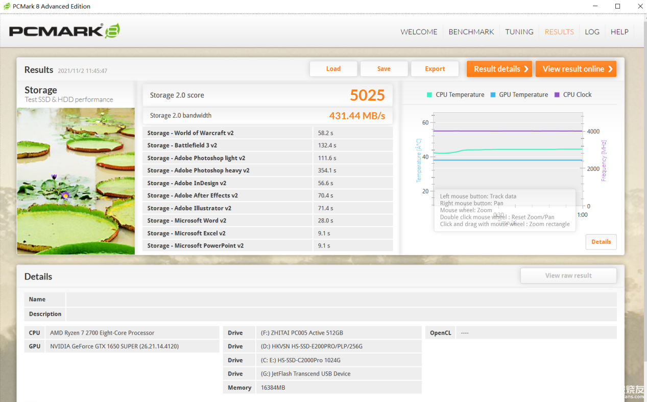Open chart Details button
The image size is (647, 402).
601,242
